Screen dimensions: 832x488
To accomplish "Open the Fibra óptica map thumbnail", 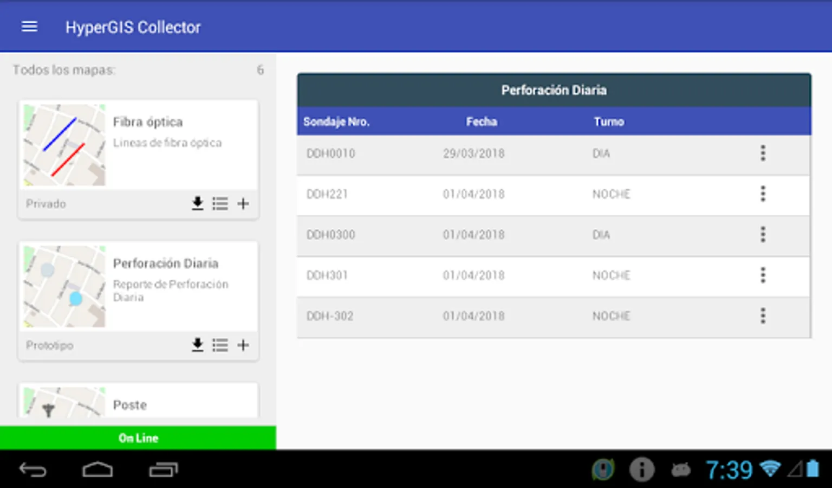I will click(64, 145).
